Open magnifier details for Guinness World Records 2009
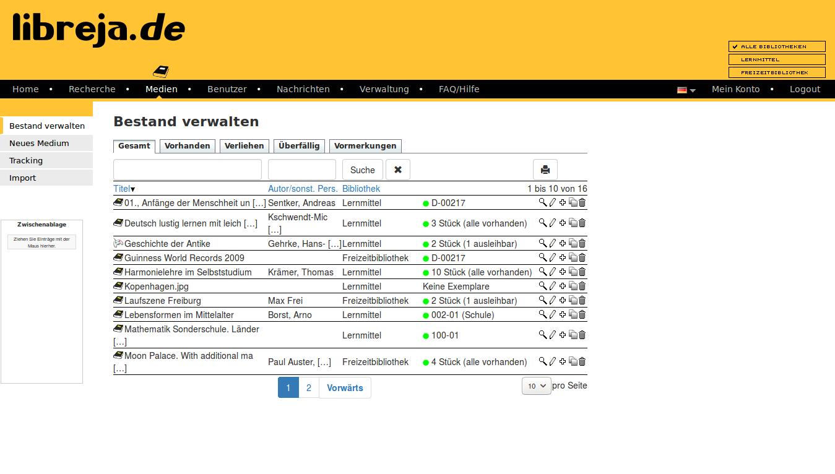This screenshot has width=835, height=474. [x=543, y=257]
